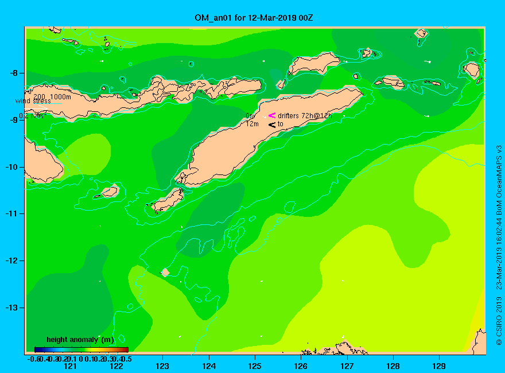505x373 pixels.
Task: Click the longitude label '123'
Action: click(162, 366)
